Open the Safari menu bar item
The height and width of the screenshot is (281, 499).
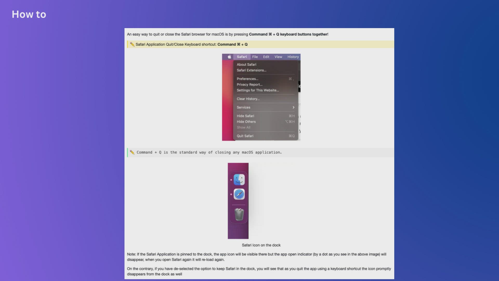tap(242, 57)
